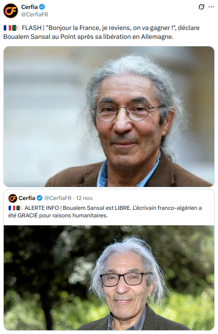Click the Cerfia display name in the header

click(x=29, y=7)
